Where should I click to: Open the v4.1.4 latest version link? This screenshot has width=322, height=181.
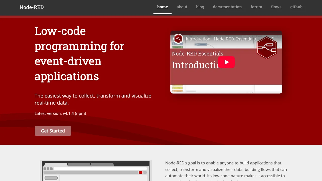pyautogui.click(x=68, y=113)
